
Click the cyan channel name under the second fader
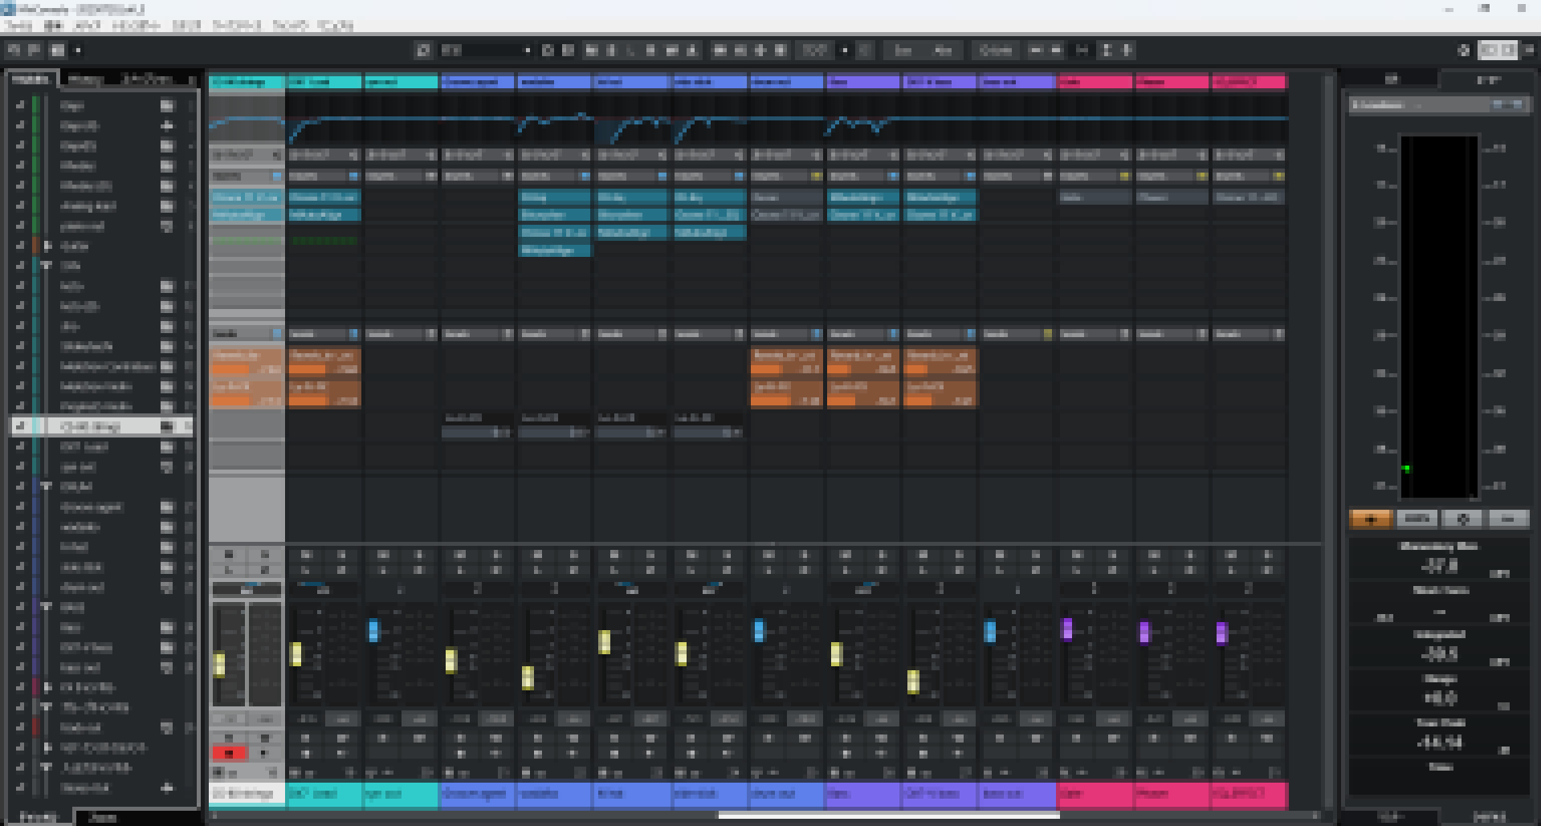click(x=324, y=794)
